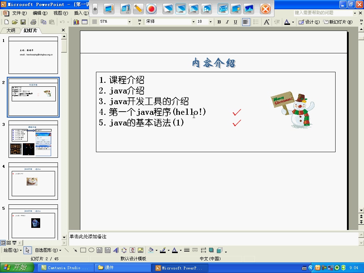The height and width of the screenshot is (273, 364).
Task: Click the back arrow on the floating toolbar
Action: click(x=95, y=9)
